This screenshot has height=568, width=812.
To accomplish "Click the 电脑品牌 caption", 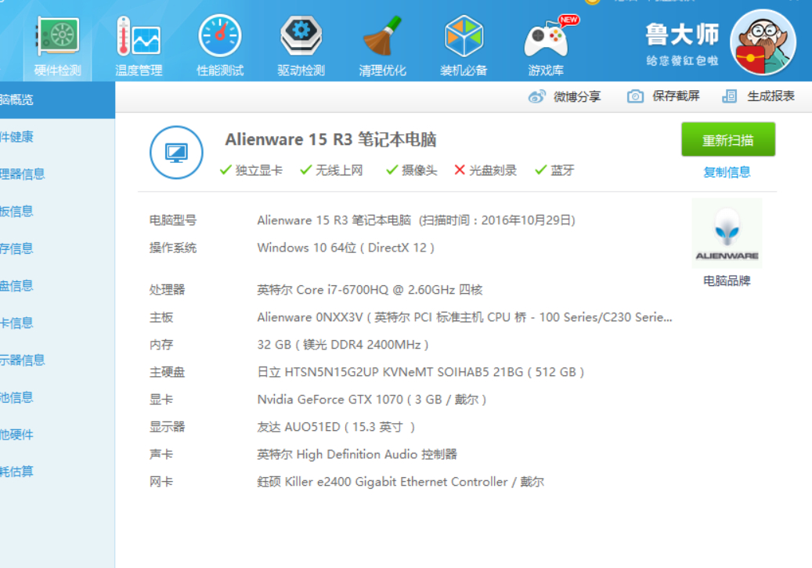I will [727, 281].
